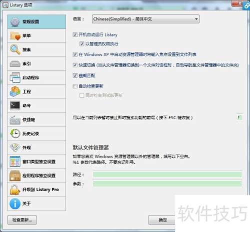Confirm with the 确定 button
Viewport: 250px width, 232px height.
[x=162, y=220]
